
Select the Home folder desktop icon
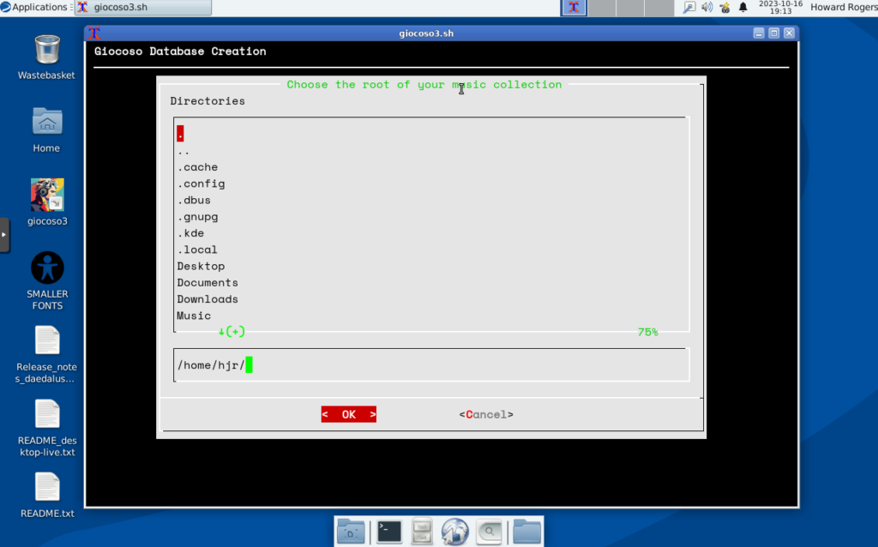coord(47,121)
